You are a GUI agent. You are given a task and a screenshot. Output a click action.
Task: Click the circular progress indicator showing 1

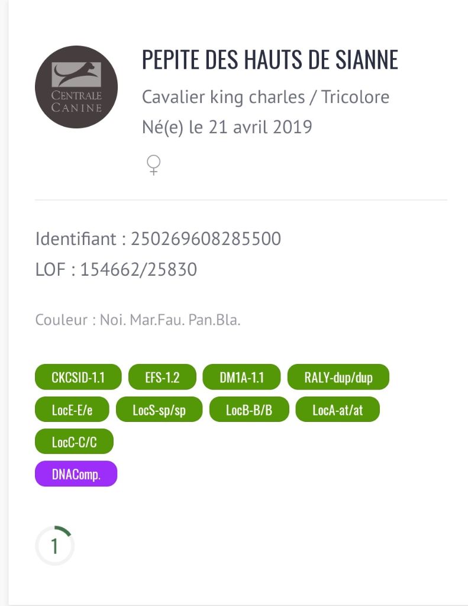pyautogui.click(x=54, y=546)
